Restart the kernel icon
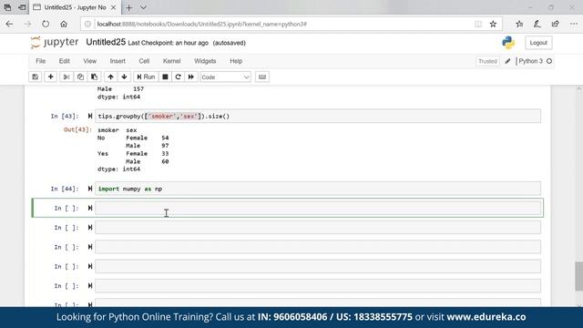The width and height of the screenshot is (583, 328). (179, 77)
